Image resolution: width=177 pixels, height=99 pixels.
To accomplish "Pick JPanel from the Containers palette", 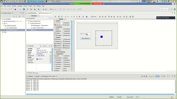I will 57,29.
